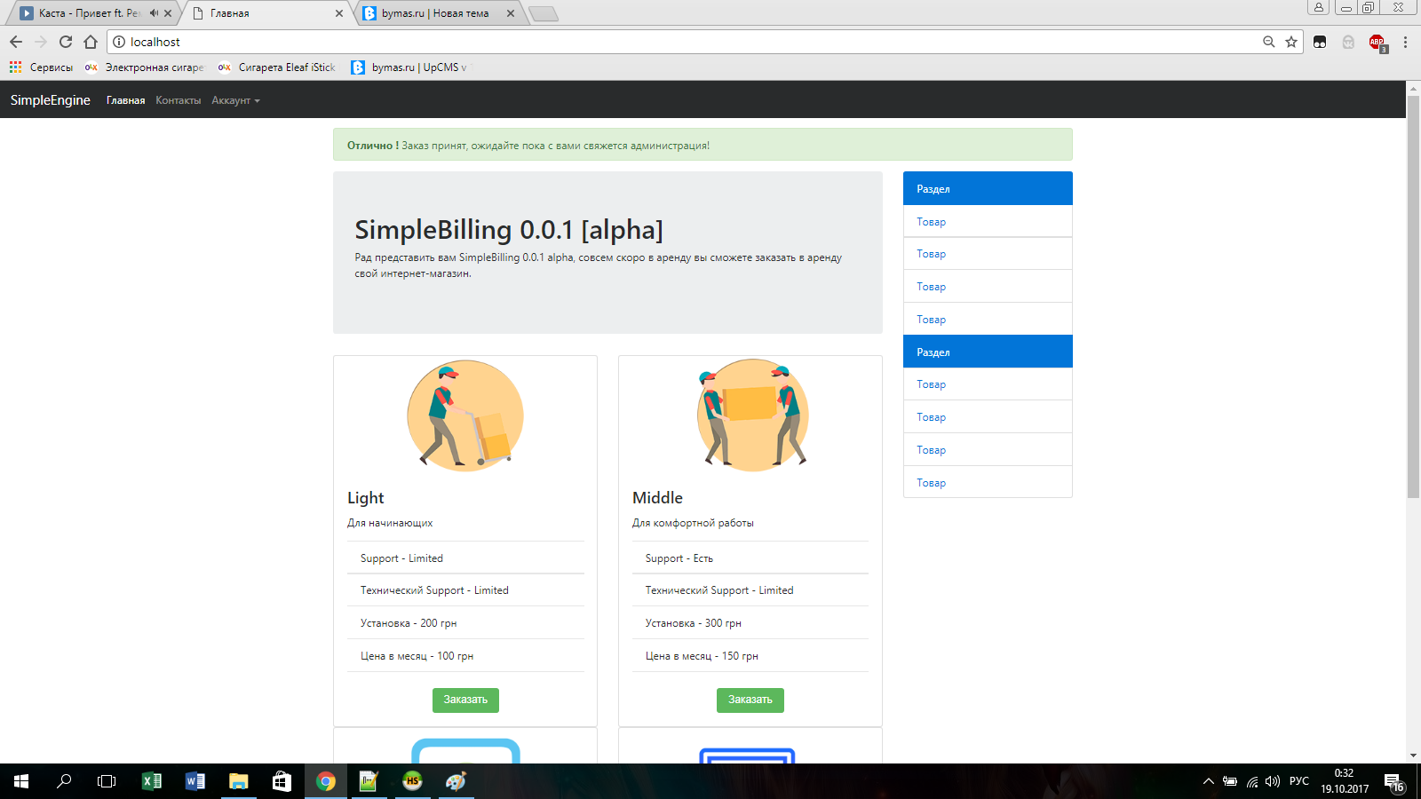Reload the page with the refresh icon
The width and height of the screenshot is (1421, 799).
click(x=66, y=42)
